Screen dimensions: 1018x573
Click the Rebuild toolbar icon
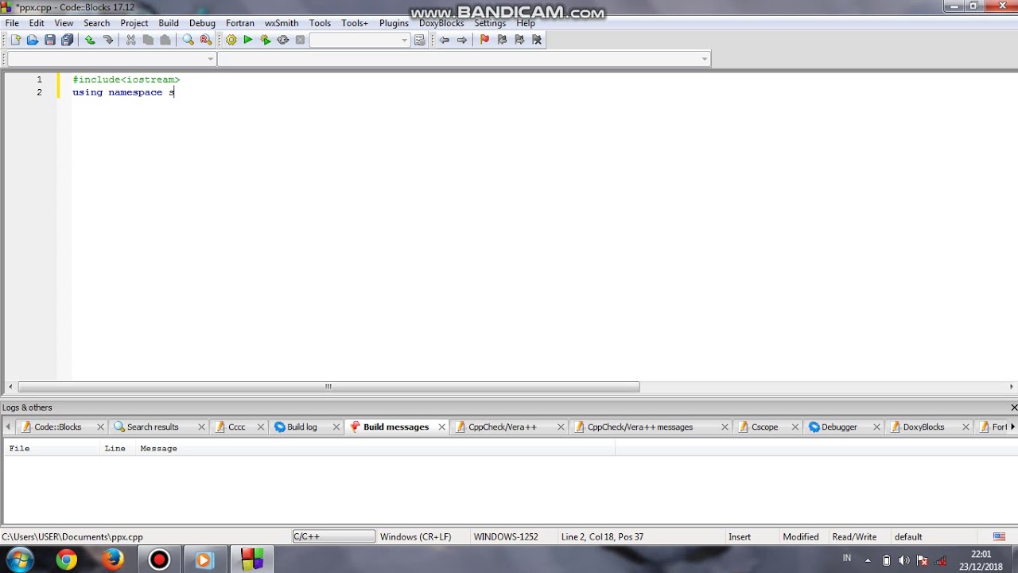point(283,40)
